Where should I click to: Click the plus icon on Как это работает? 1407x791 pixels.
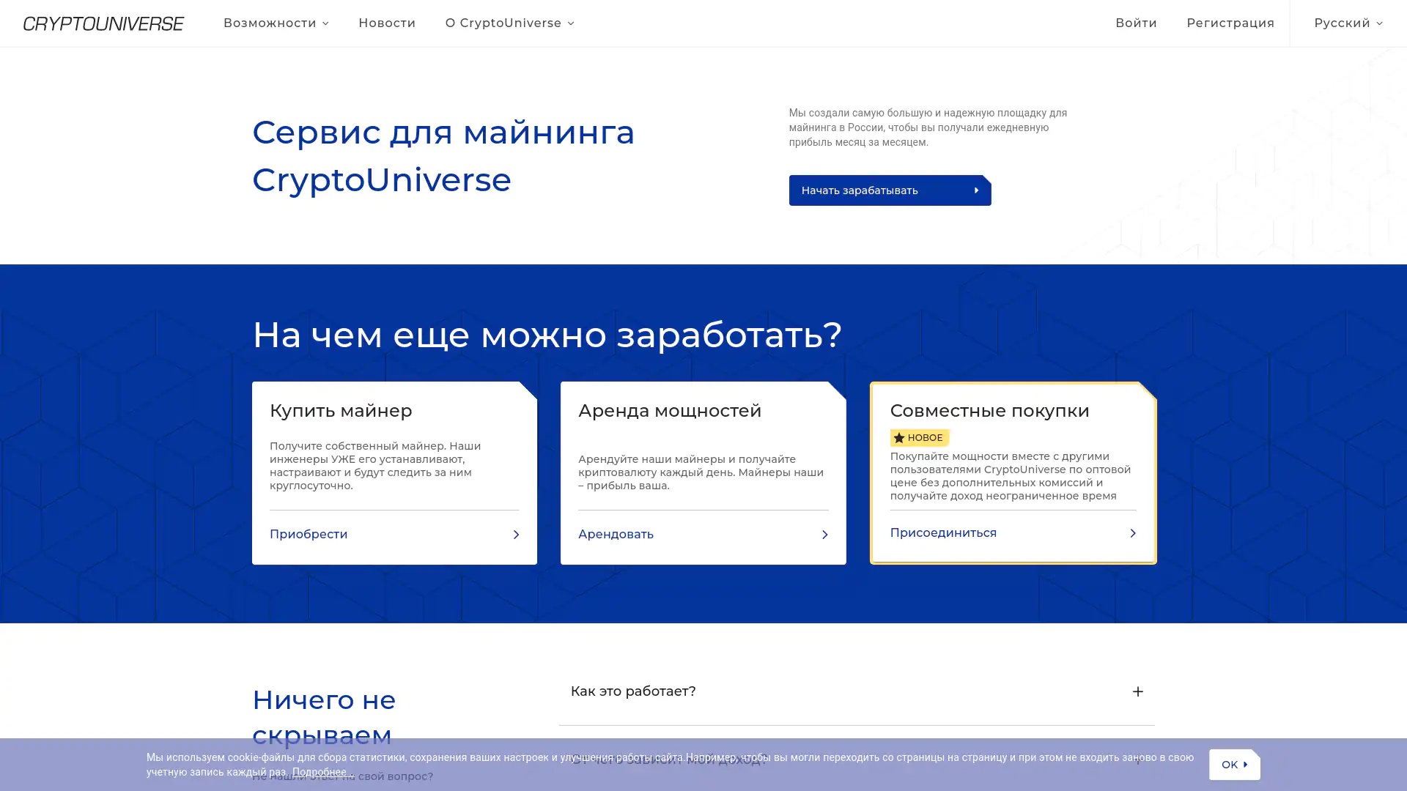coord(1137,691)
